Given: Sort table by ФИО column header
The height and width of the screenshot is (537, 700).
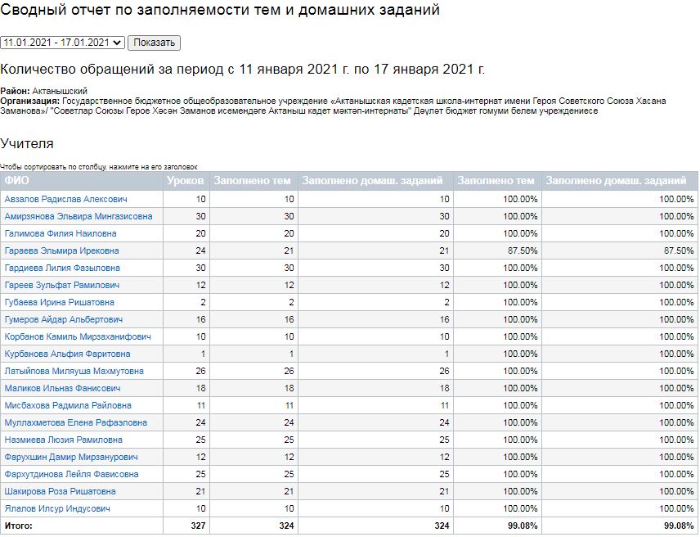Looking at the screenshot, I should coord(16,181).
